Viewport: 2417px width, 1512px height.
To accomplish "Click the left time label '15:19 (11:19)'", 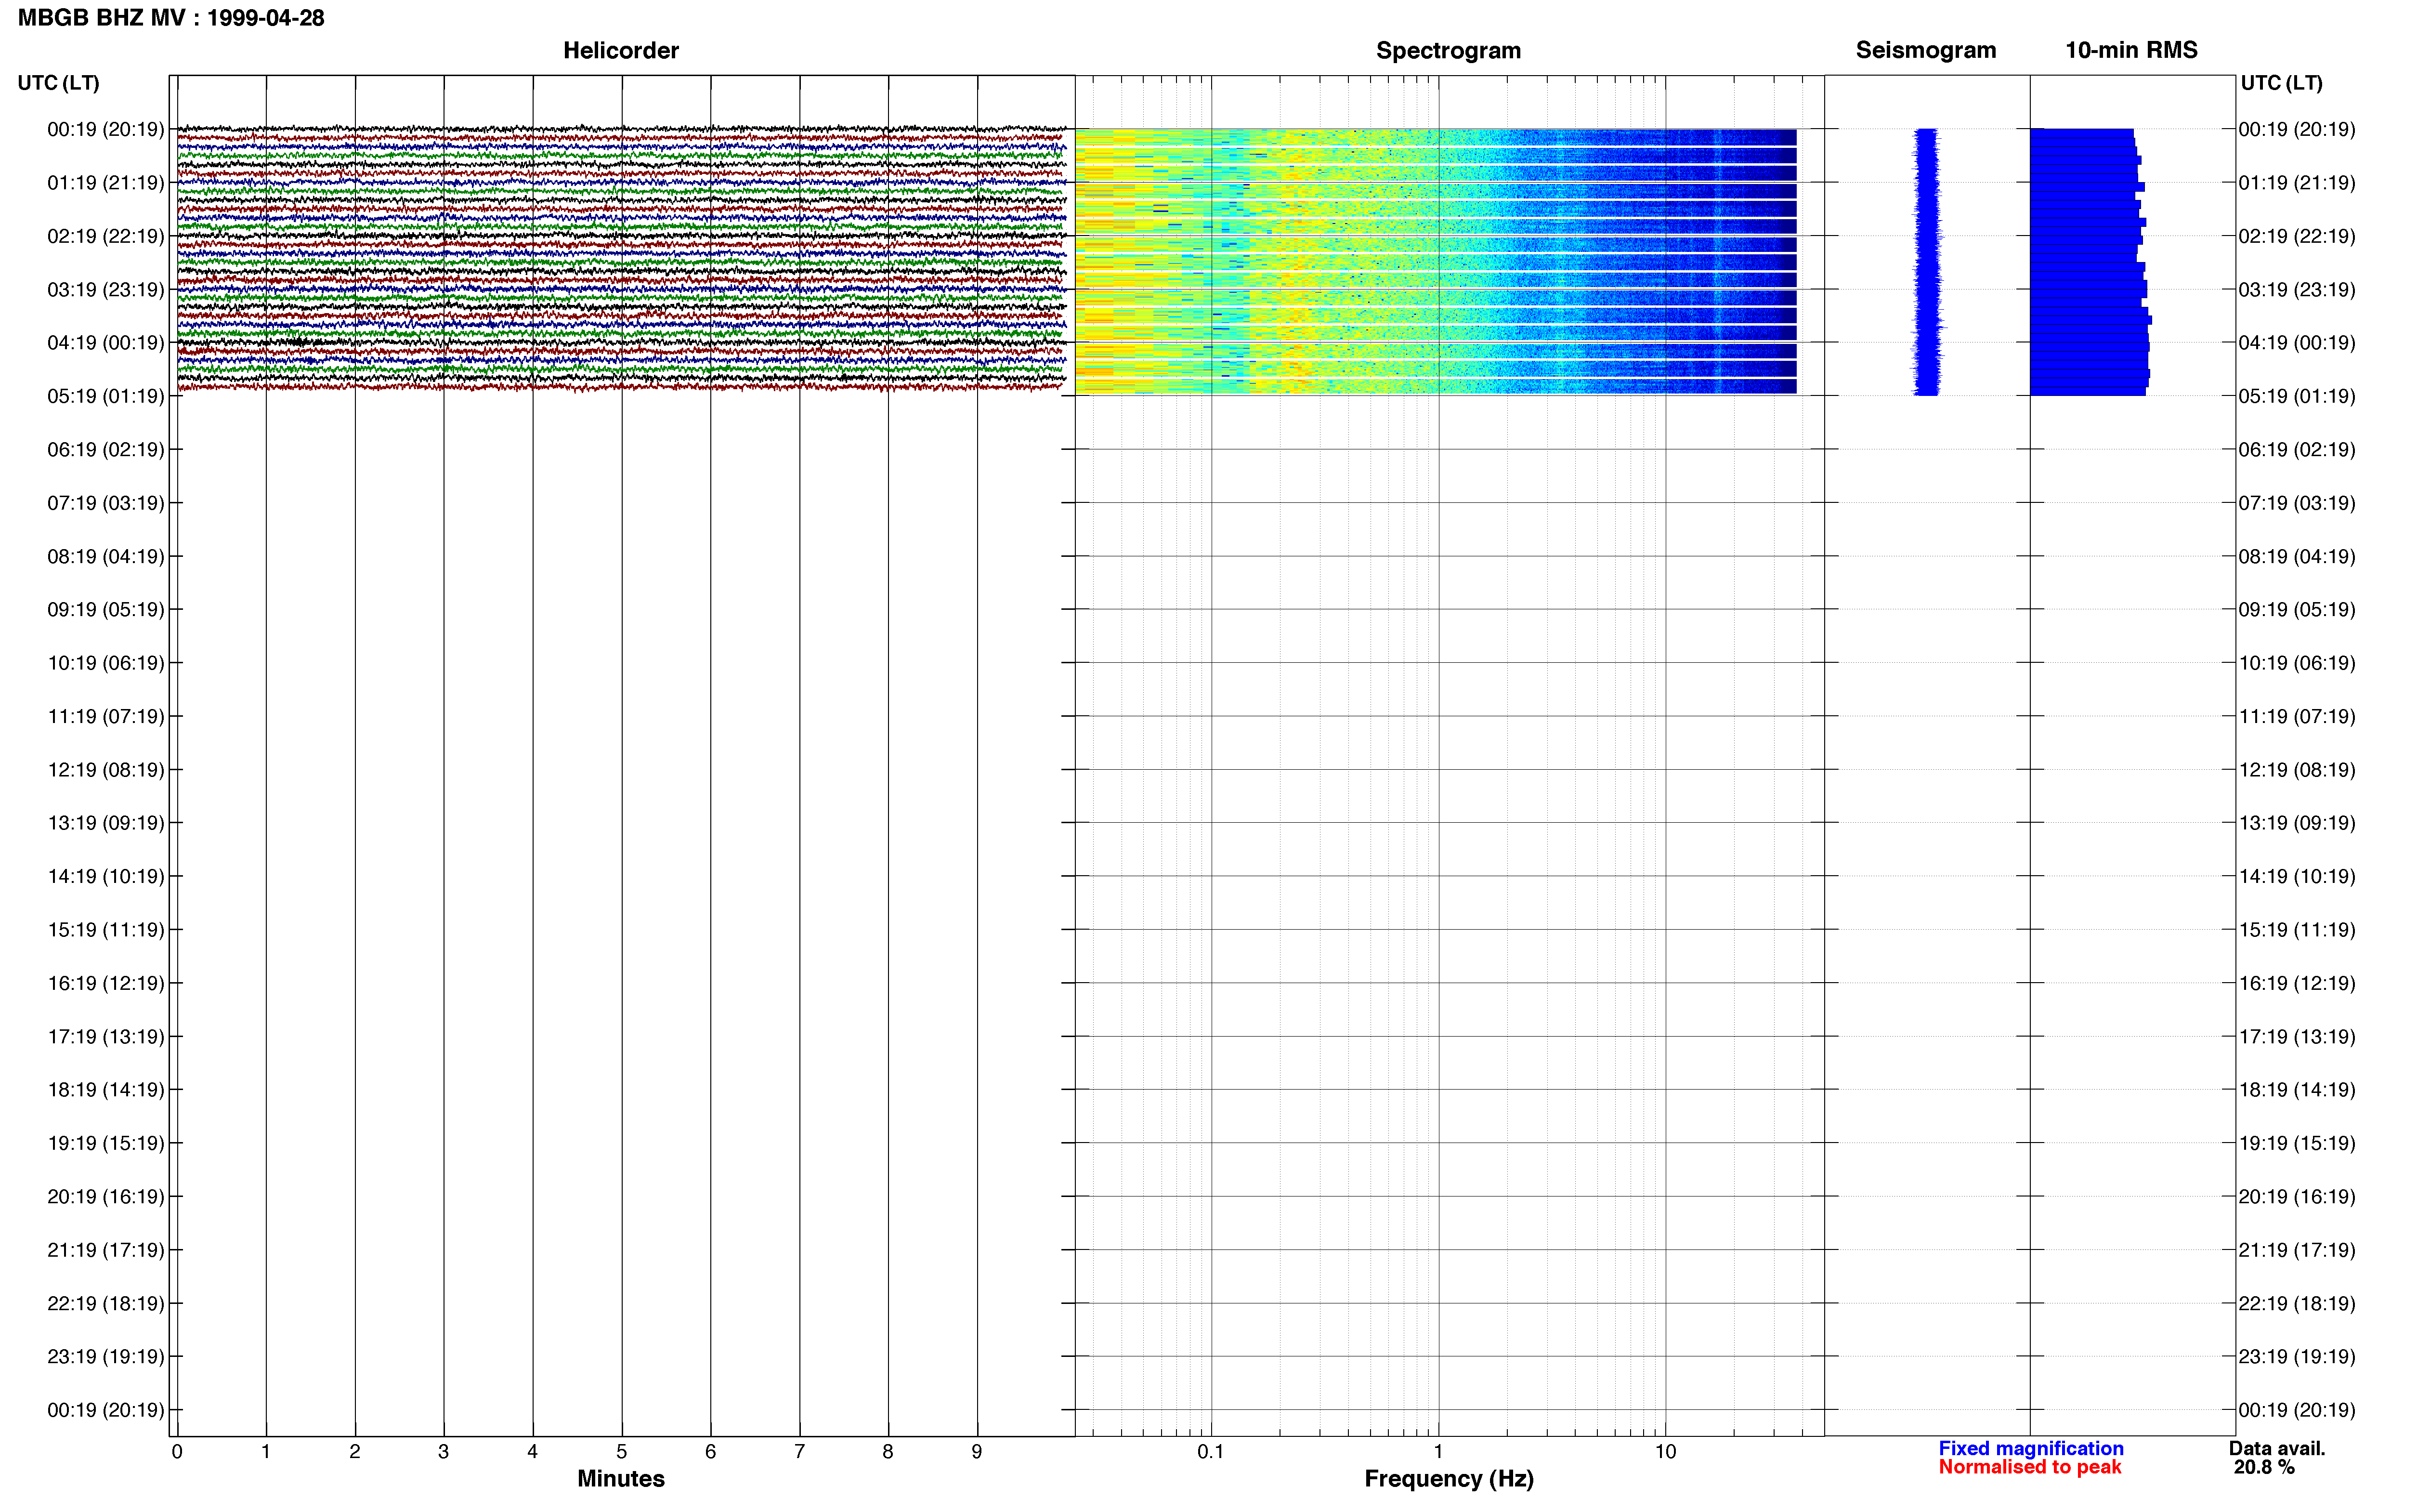I will [x=106, y=930].
